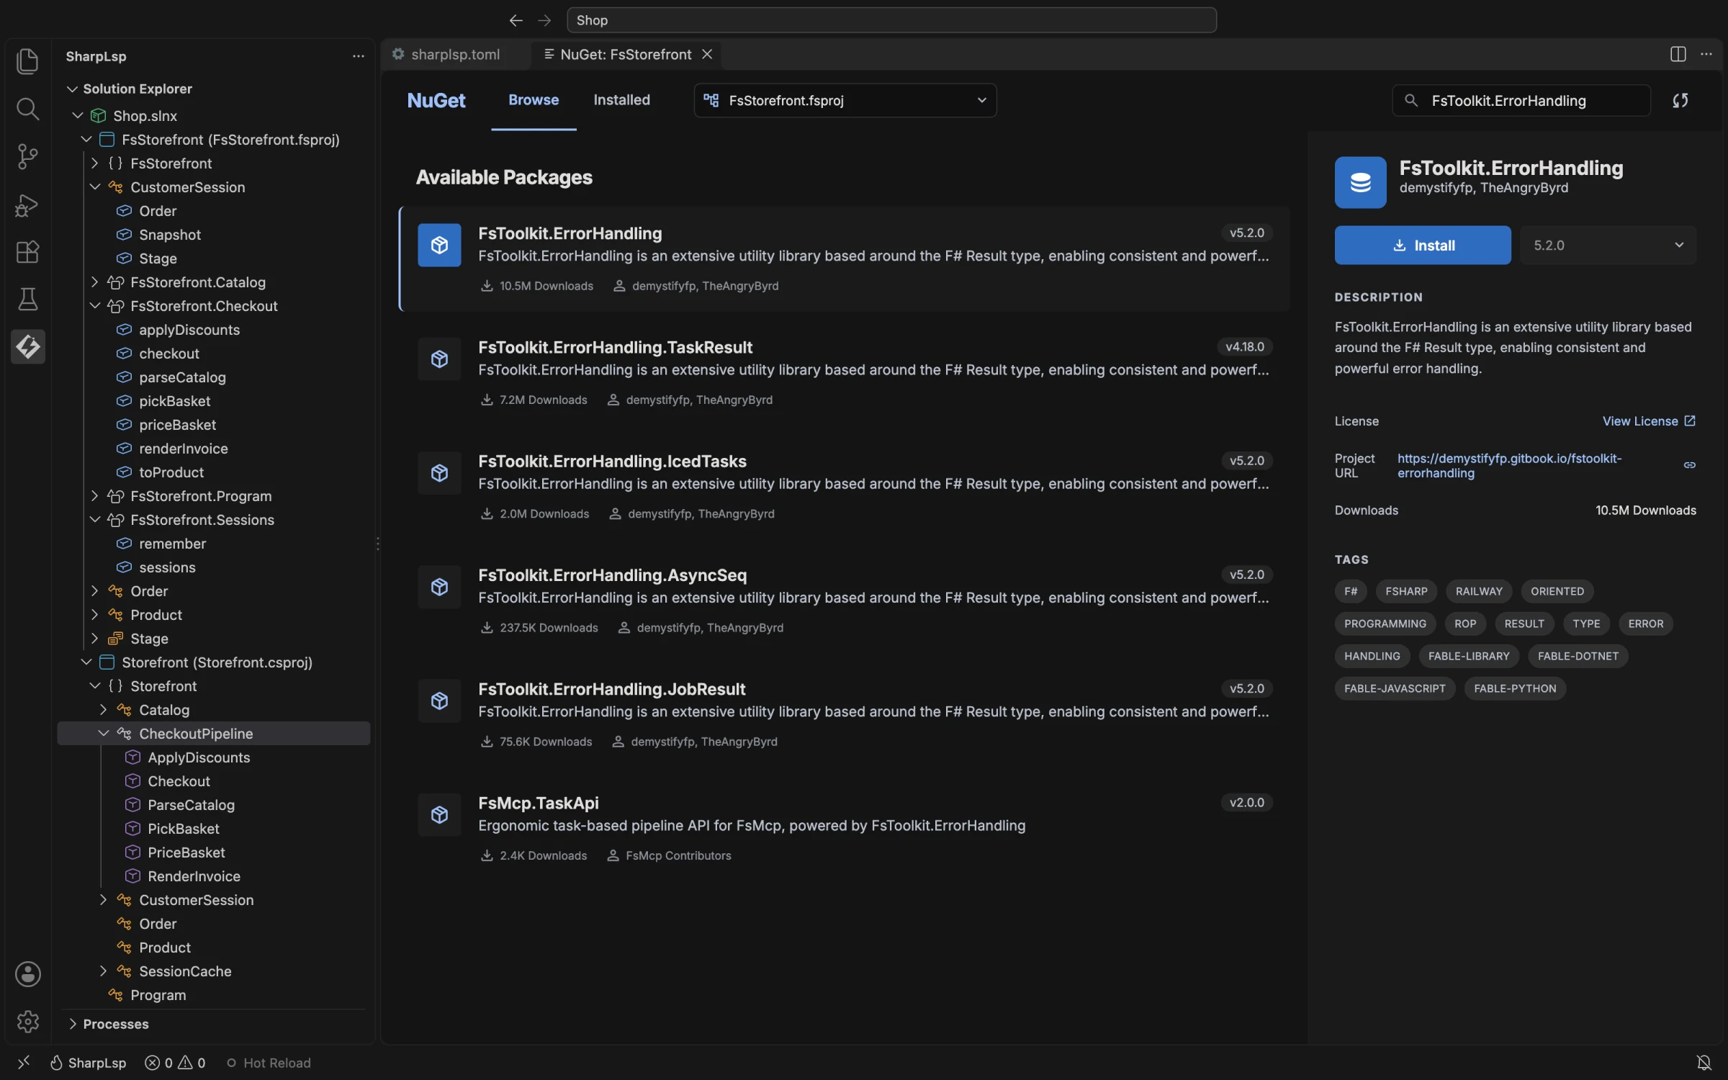Collapse the Solution Explorer section
1728x1080 pixels.
point(72,89)
